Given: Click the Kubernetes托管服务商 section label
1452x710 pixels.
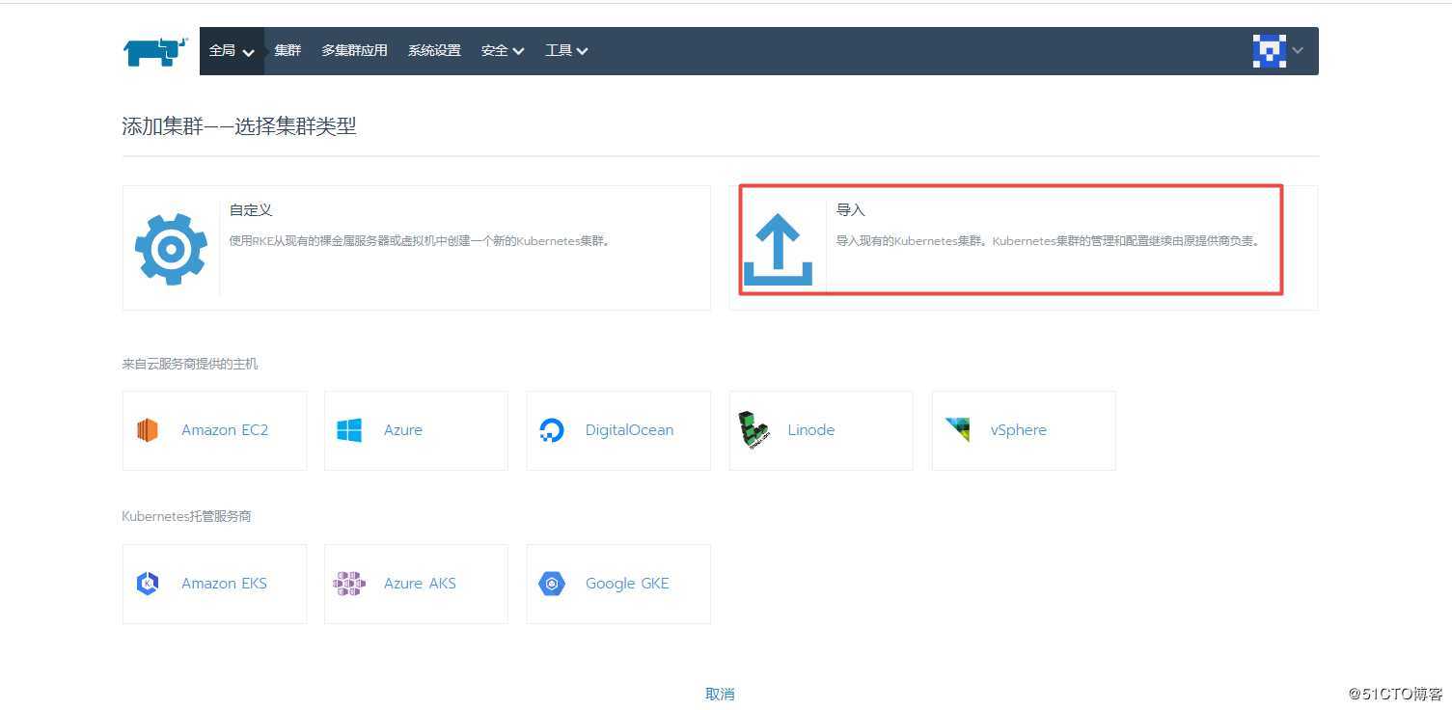Looking at the screenshot, I should tap(186, 516).
